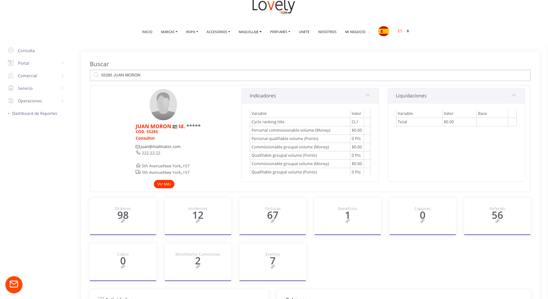This screenshot has height=299, width=548.
Task: Click the Base column header
Action: [492, 113]
